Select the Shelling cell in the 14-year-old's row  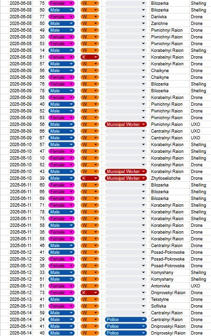coord(200,50)
